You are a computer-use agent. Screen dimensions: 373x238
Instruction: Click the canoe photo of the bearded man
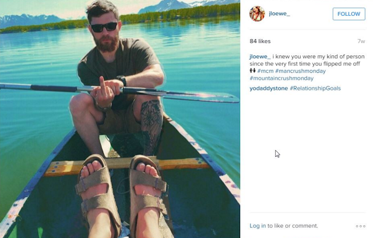tap(120, 119)
